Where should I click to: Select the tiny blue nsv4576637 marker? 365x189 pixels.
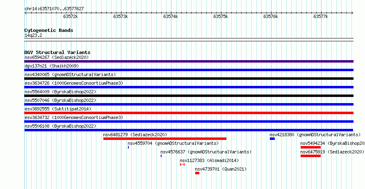pyautogui.click(x=161, y=156)
